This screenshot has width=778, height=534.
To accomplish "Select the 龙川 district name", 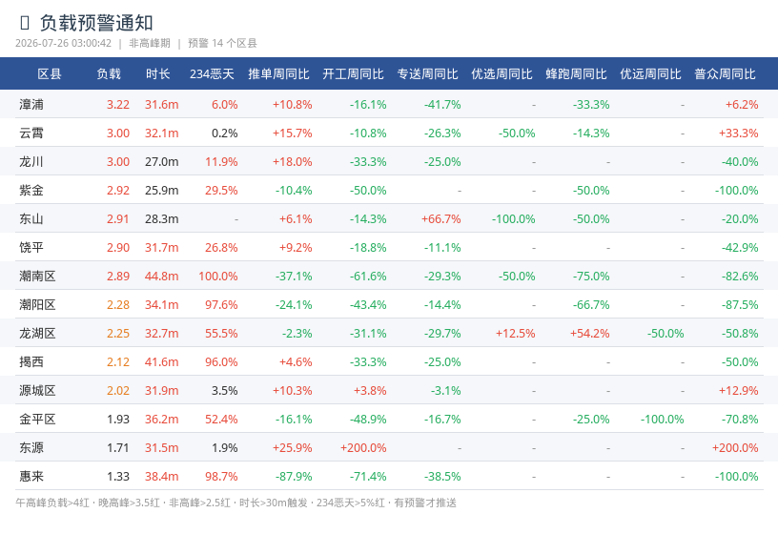I will click(x=31, y=162).
